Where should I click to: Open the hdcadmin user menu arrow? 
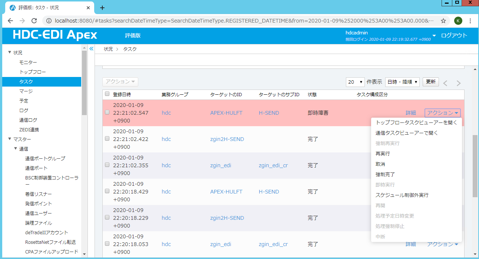(434, 36)
